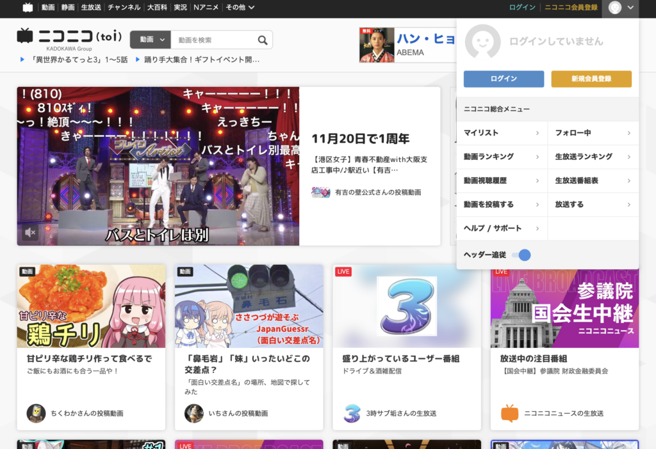This screenshot has height=449, width=656.
Task: Open the user avatar icon in header
Action: (615, 8)
